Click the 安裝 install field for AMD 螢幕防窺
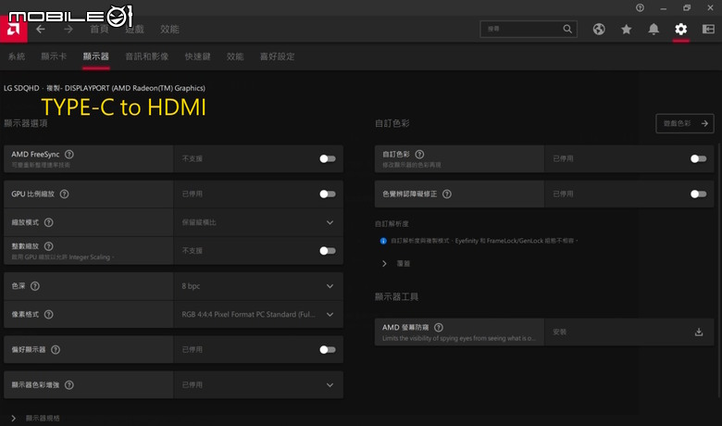Viewport: 722px width, 426px height. 629,332
